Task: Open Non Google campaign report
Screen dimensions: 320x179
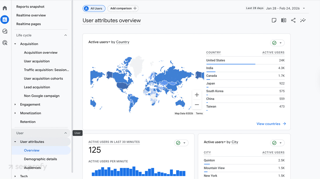Action: 42,96
